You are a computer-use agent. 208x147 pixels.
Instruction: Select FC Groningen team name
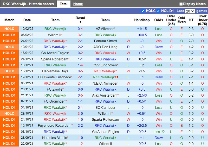(55, 101)
